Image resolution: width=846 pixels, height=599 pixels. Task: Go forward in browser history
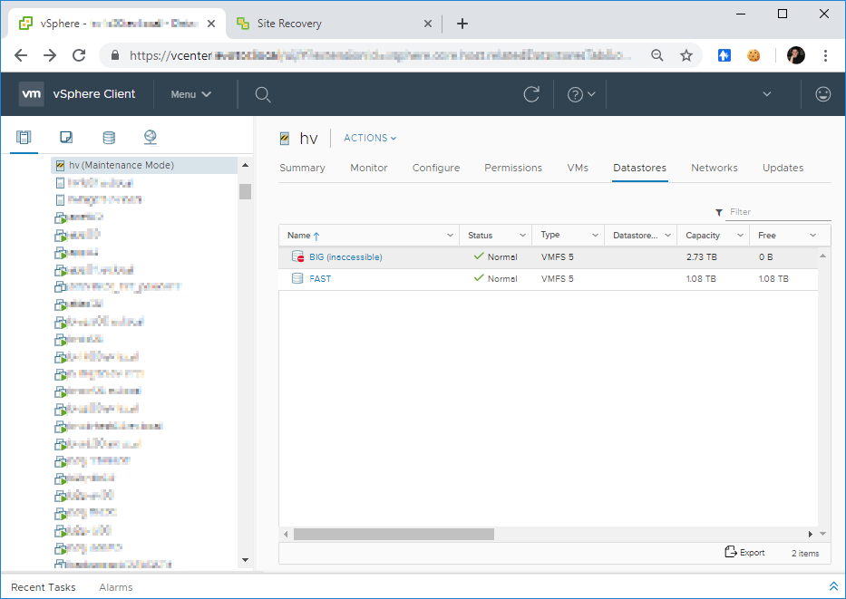pos(50,55)
